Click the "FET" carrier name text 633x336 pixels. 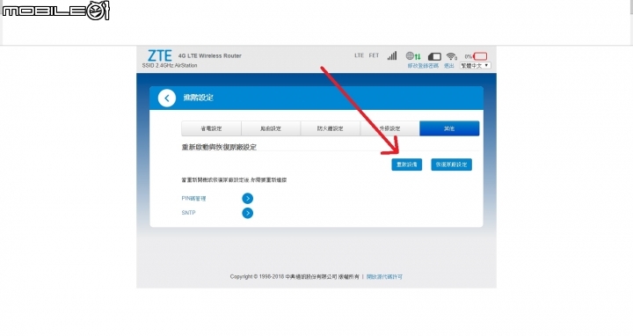tap(374, 55)
